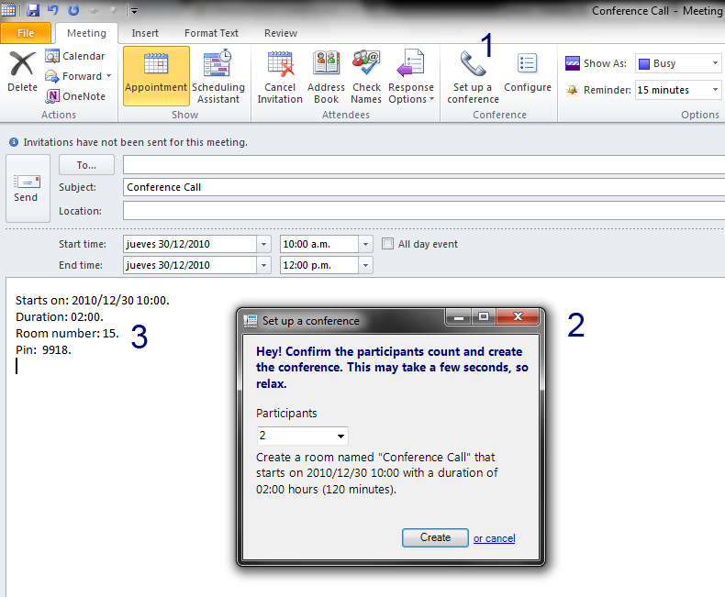725x597 pixels.
Task: Send meeting to OneNote
Action: 75,96
